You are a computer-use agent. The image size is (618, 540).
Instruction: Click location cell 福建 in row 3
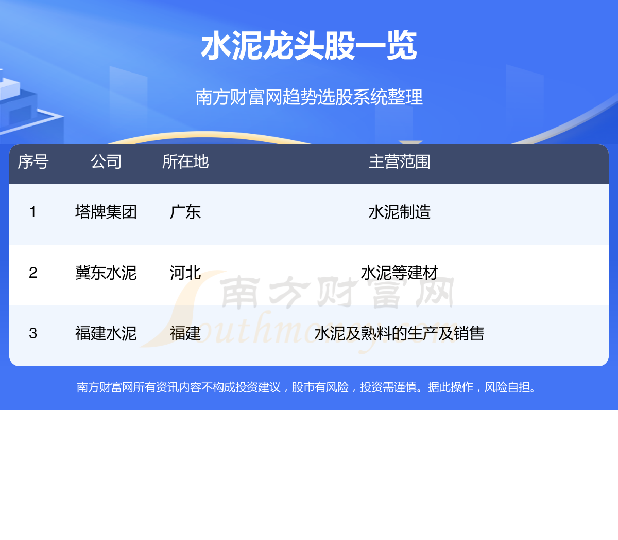[x=185, y=333]
